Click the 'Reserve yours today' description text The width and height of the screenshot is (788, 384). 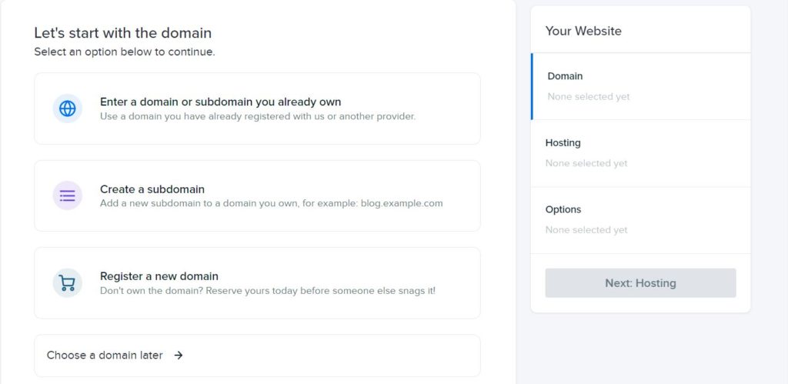click(268, 291)
